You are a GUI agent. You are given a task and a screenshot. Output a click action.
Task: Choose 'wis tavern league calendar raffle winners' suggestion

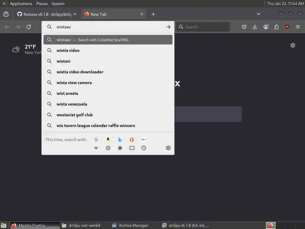[108, 126]
